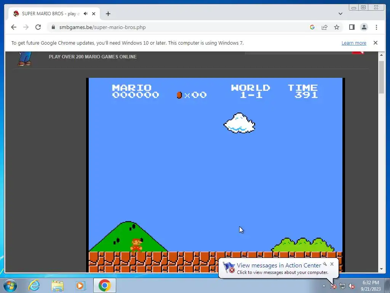Viewport: 390px width, 293px height.
Task: Click the browser forward arrow
Action: [26, 27]
